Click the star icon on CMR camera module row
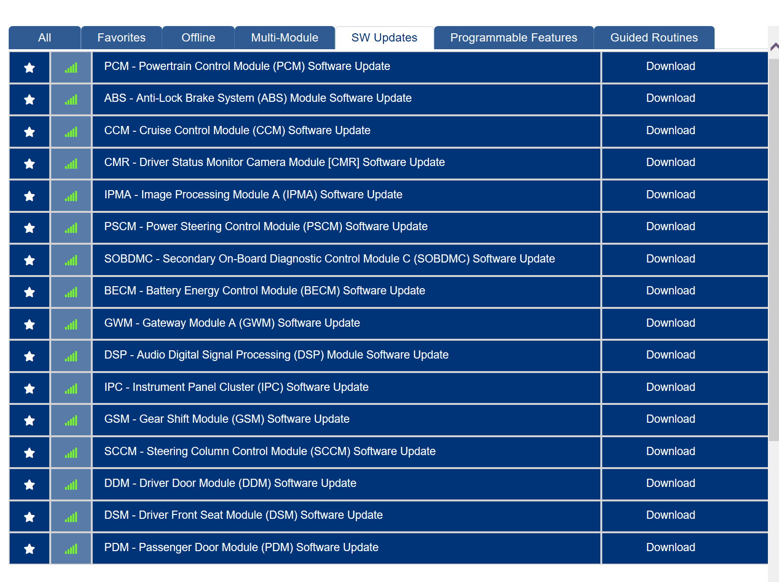This screenshot has width=779, height=582. click(x=29, y=163)
